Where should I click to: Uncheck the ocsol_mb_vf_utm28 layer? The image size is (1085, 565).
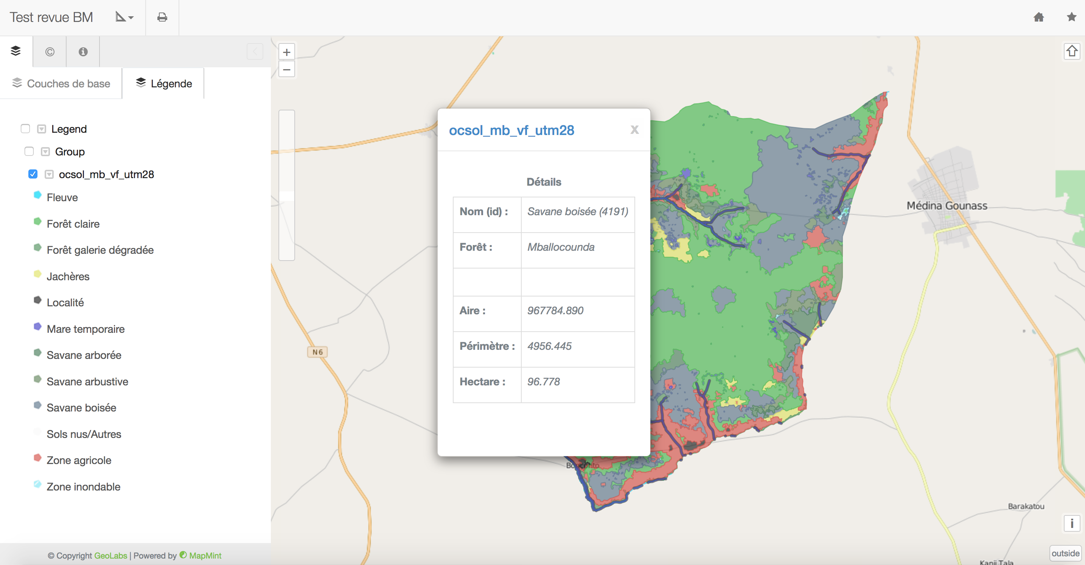[33, 174]
